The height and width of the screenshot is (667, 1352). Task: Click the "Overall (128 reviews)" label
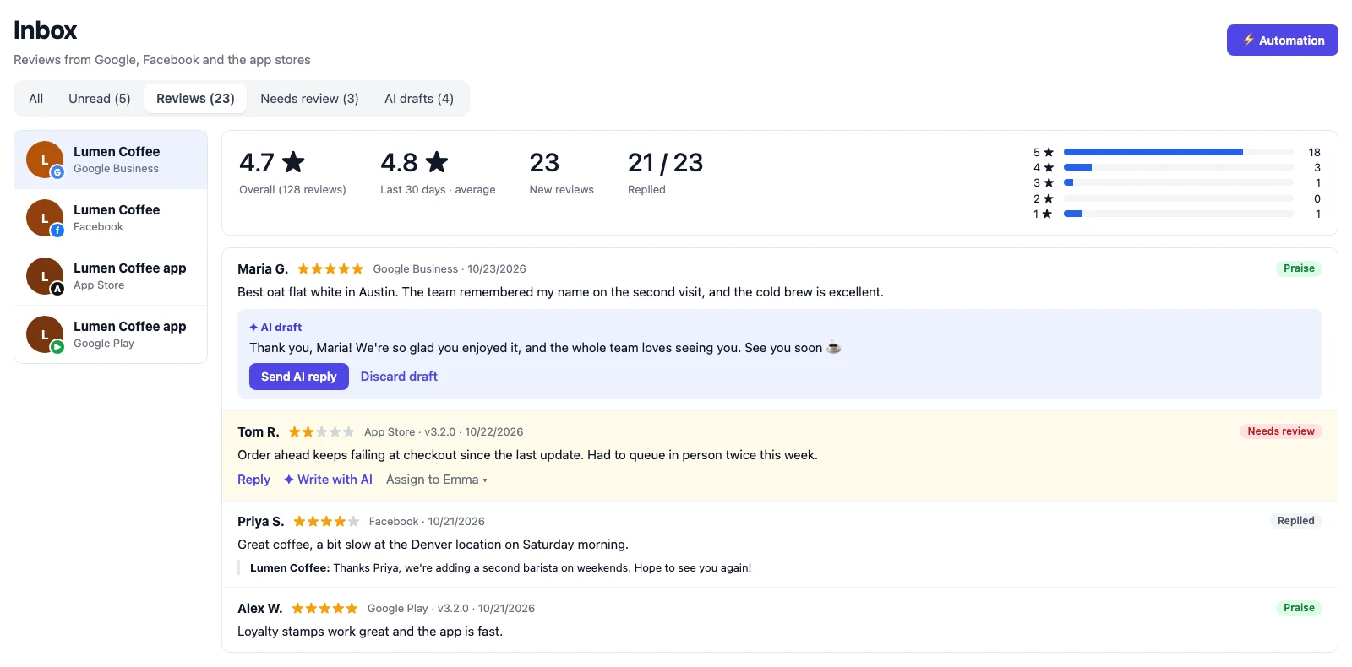point(292,190)
